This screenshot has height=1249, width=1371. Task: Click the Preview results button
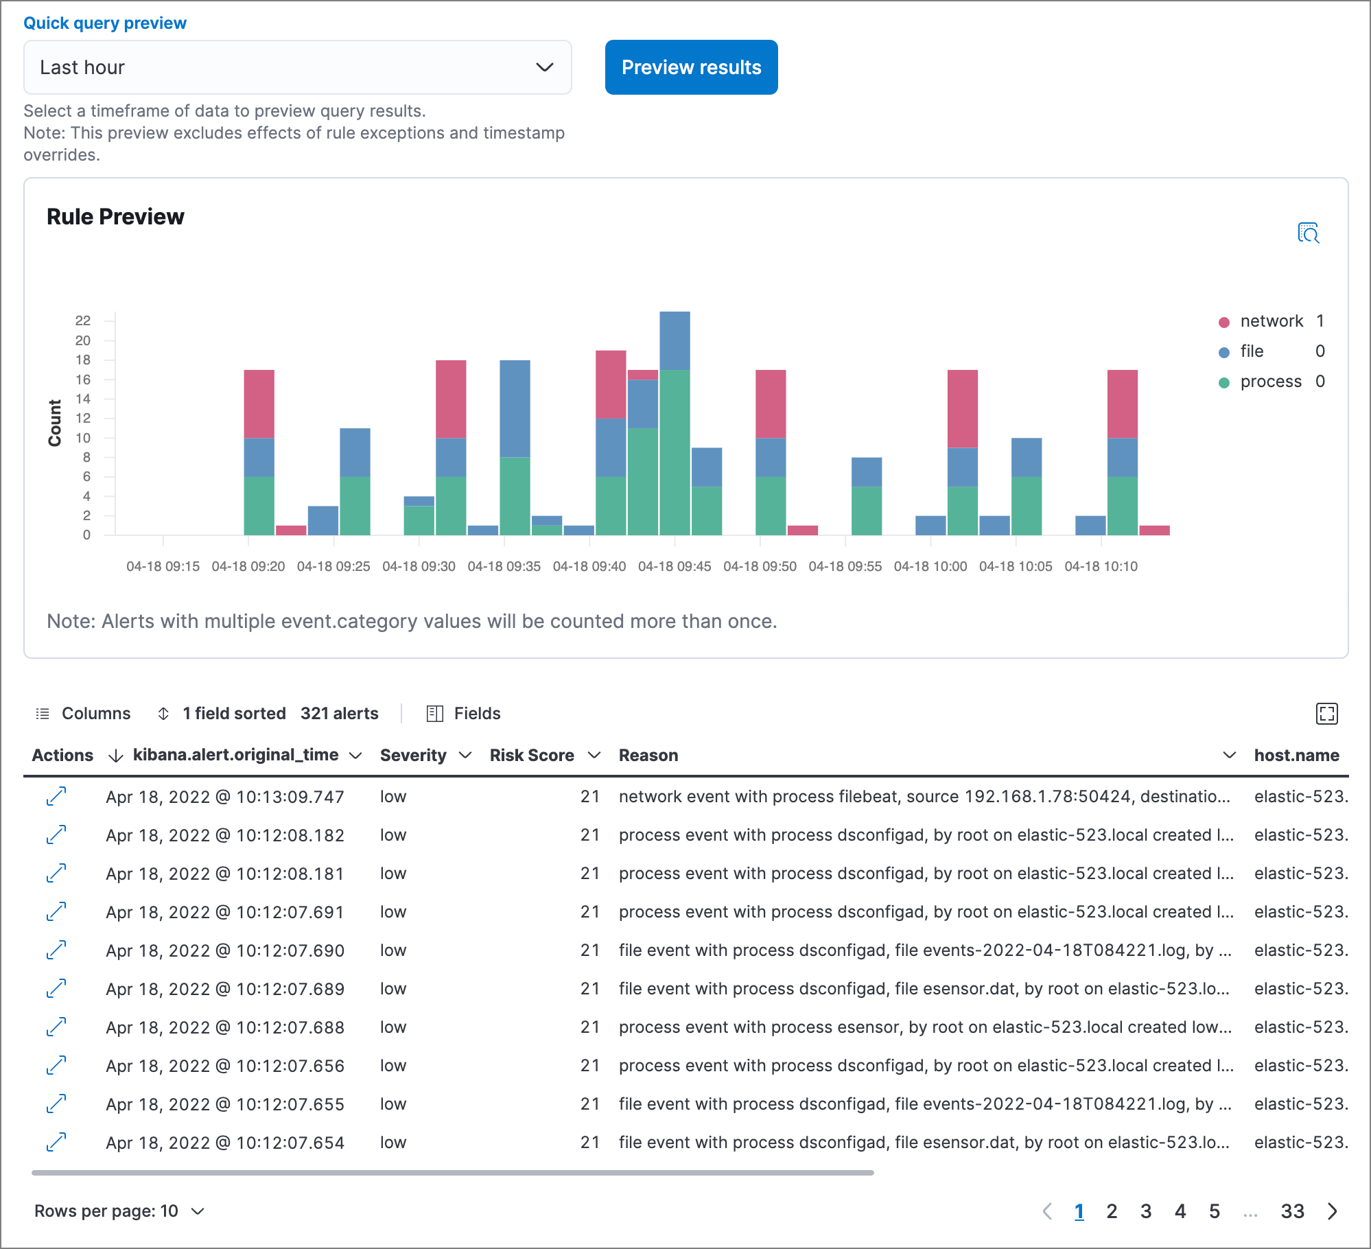point(691,67)
